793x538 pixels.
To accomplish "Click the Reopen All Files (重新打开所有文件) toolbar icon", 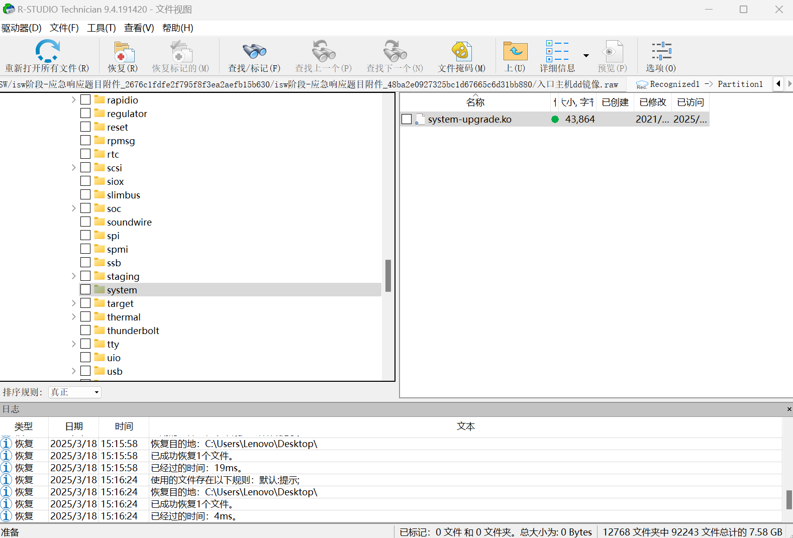I will pyautogui.click(x=47, y=51).
